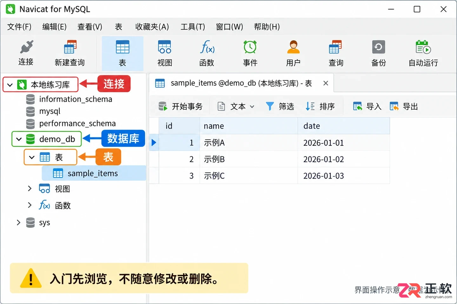Click the Navicat app icon in title bar

[10, 9]
